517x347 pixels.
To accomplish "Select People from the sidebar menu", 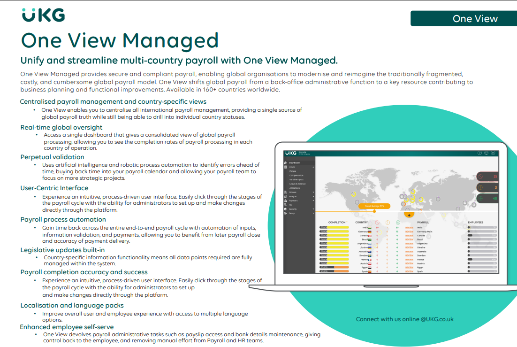I will coord(292,171).
